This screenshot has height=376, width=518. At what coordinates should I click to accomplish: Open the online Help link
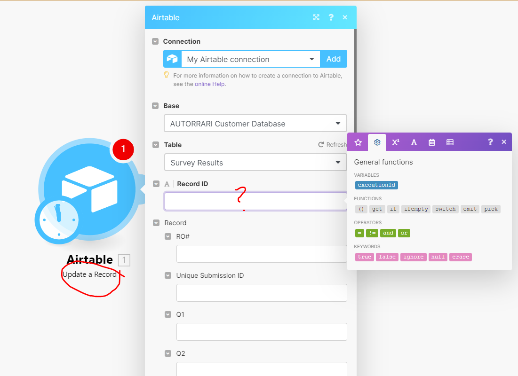(210, 84)
